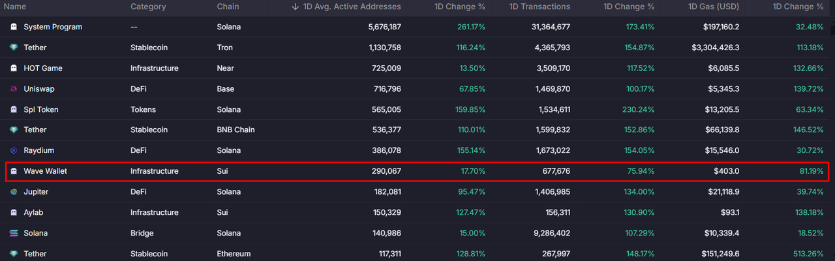Image resolution: width=835 pixels, height=261 pixels.
Task: Open the Jupiter logo icon
Action: click(x=14, y=192)
